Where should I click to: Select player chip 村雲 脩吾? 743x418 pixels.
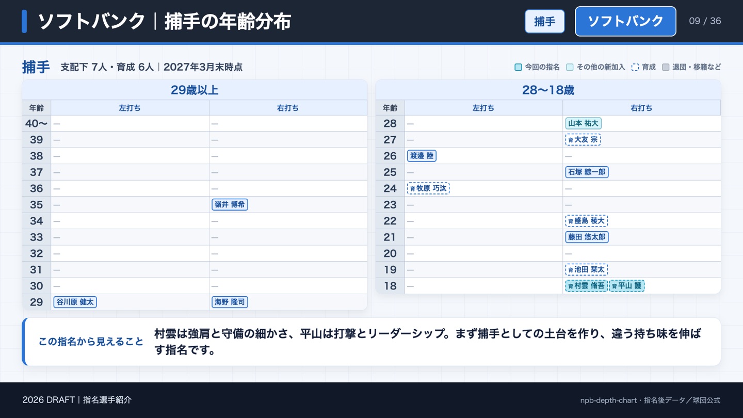[587, 285]
